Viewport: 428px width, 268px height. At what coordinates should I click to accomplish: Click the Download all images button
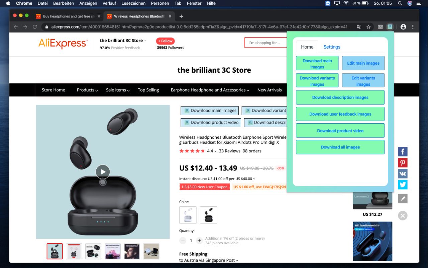pos(340,147)
